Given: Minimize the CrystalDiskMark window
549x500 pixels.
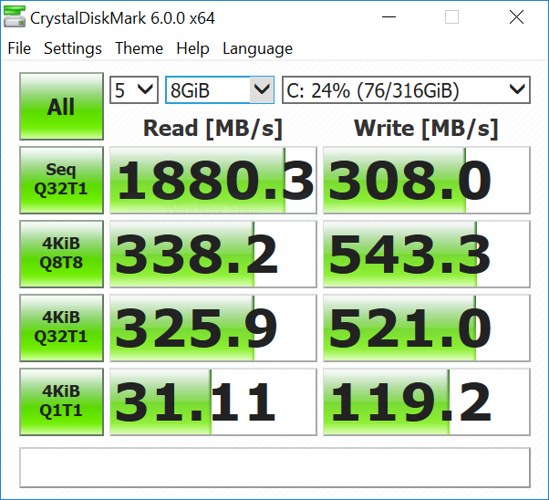Looking at the screenshot, I should (x=388, y=16).
